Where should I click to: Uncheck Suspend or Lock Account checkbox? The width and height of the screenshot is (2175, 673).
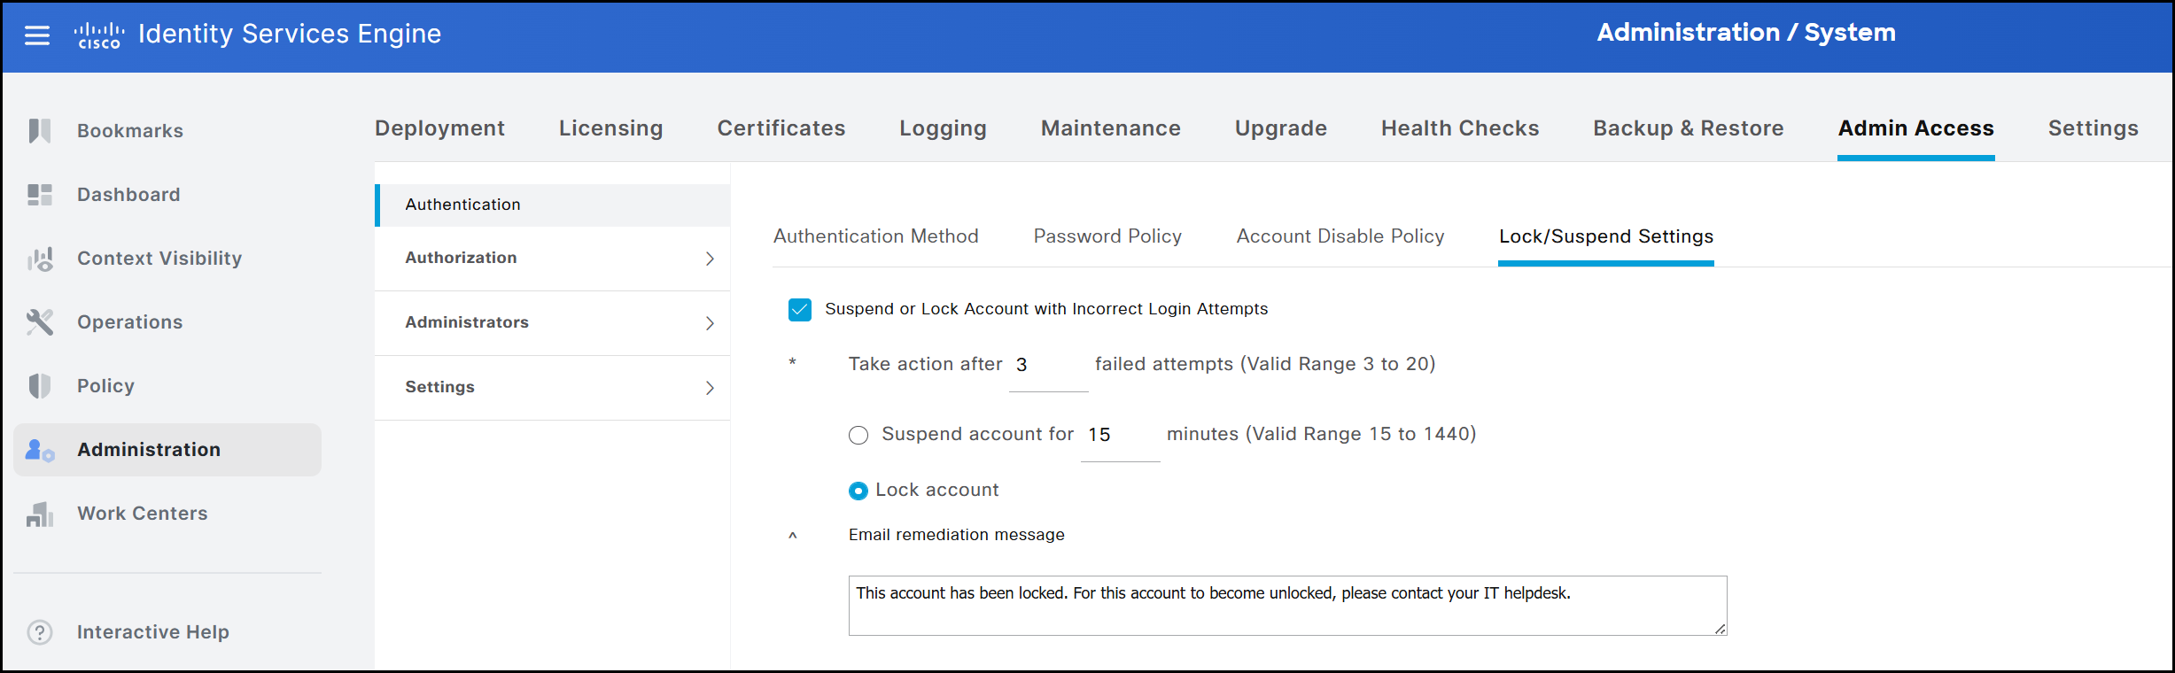(799, 310)
